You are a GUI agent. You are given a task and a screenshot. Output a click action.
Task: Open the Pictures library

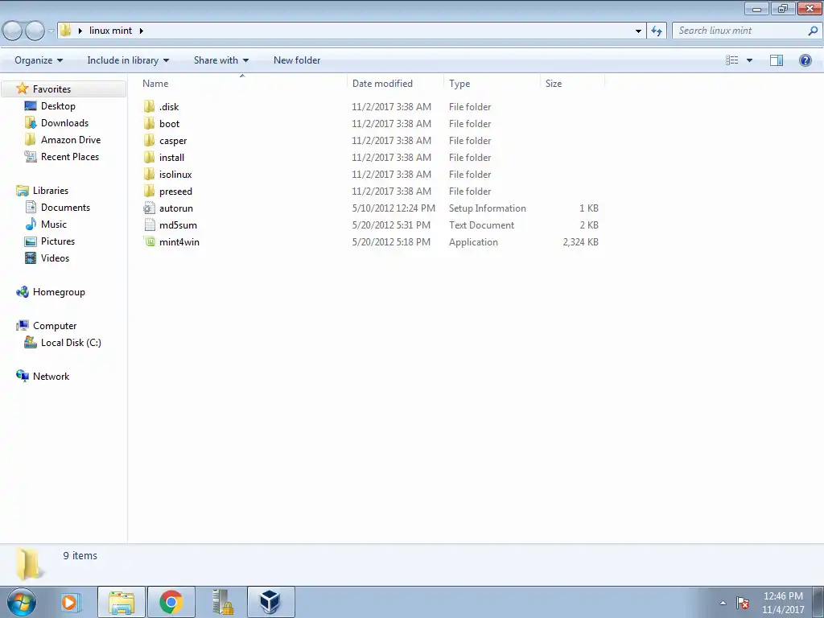pos(58,241)
